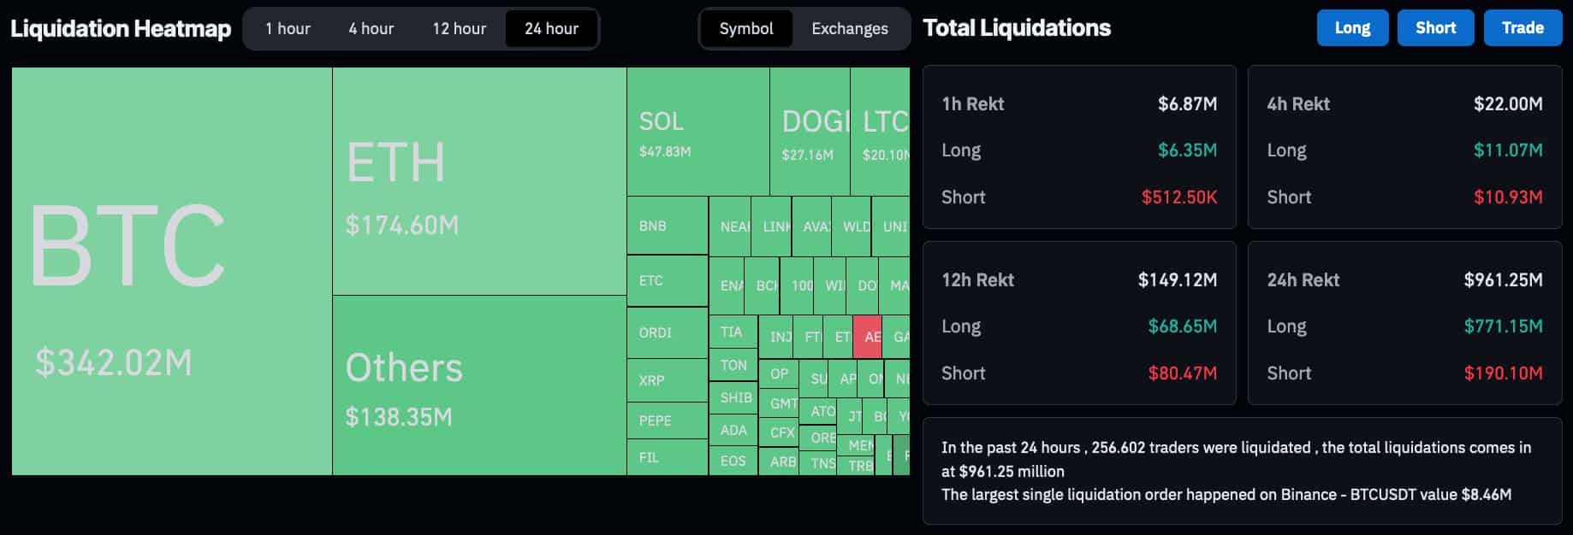Click the PEPE block in the heatmap
Image resolution: width=1573 pixels, height=535 pixels.
pos(667,420)
